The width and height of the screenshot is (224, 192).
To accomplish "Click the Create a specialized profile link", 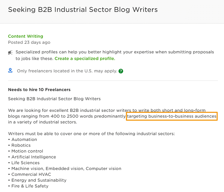I will point(85,58).
